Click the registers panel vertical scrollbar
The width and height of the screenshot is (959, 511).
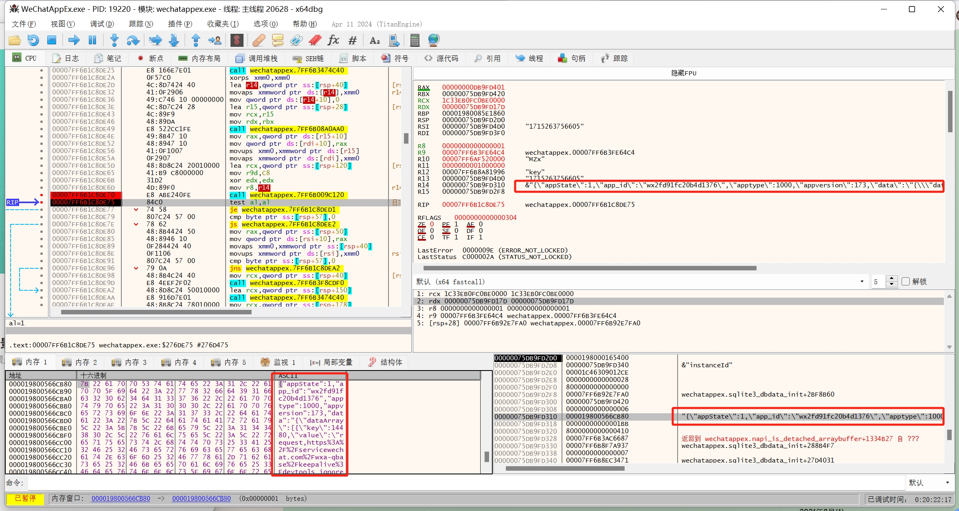(950, 111)
